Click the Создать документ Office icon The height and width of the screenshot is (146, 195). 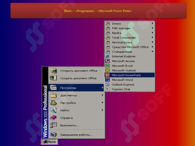[53, 78]
